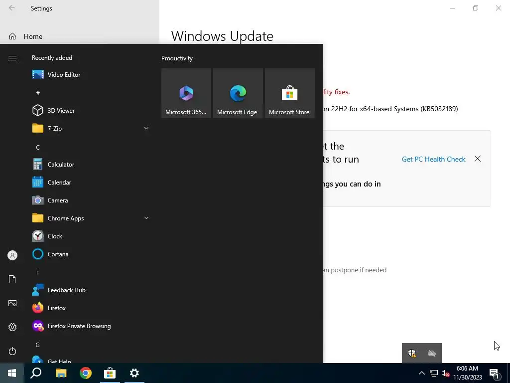This screenshot has height=383, width=510.
Task: Open network status tray icon
Action: [434, 373]
